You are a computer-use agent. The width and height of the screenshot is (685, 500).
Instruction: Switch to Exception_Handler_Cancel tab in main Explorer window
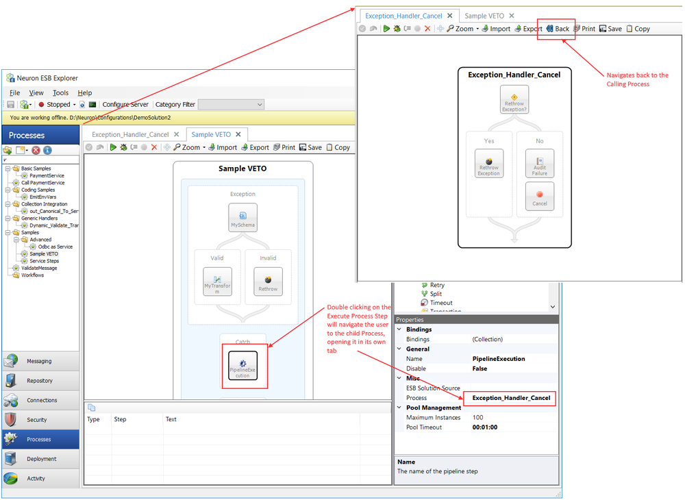tap(130, 134)
